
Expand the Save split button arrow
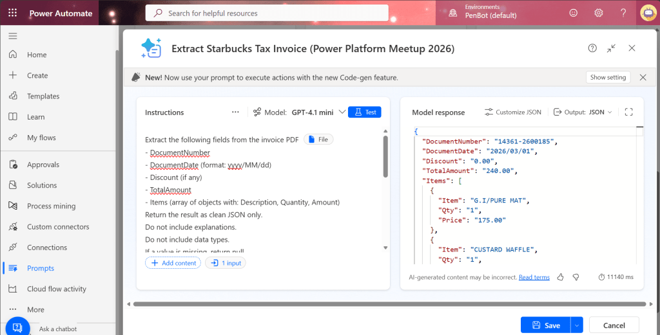(x=577, y=325)
